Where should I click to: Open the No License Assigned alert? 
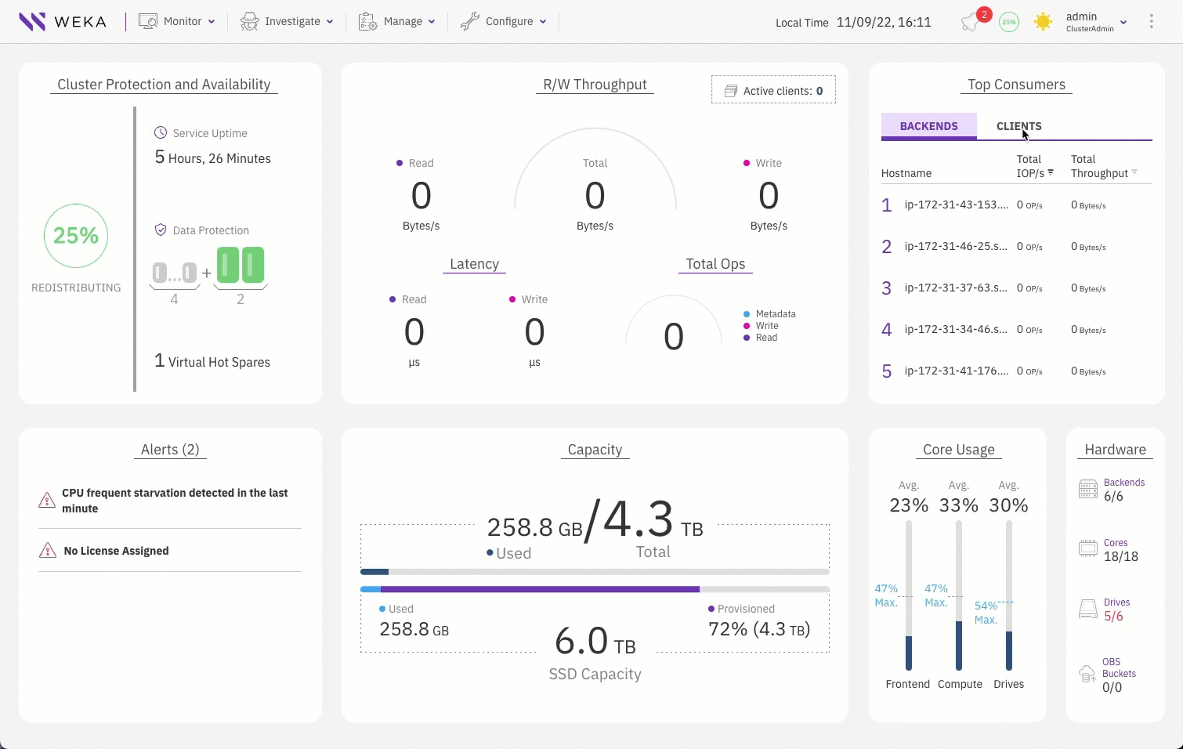point(116,551)
